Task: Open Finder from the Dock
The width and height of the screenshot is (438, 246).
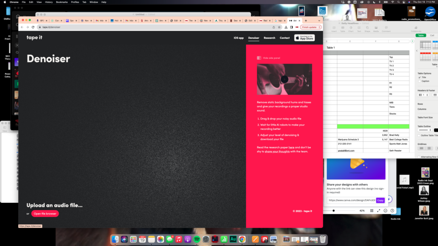Action: click(115, 239)
